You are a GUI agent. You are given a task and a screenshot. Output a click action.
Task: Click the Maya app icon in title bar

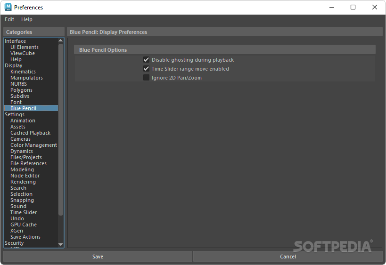[8, 7]
